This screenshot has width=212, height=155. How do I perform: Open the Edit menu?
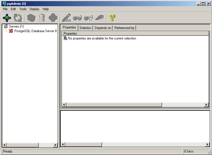pyautogui.click(x=13, y=9)
